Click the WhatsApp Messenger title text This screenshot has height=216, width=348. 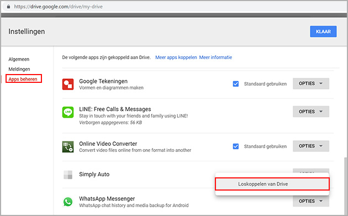(107, 199)
